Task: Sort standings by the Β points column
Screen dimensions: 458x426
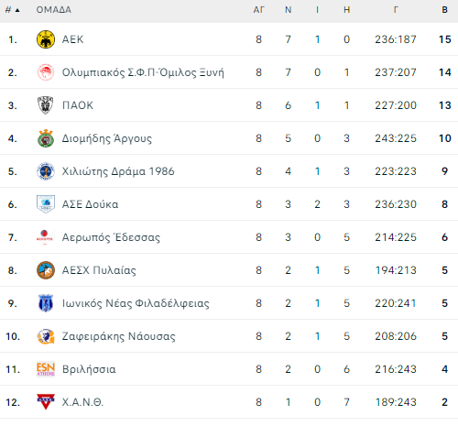Action: point(445,10)
